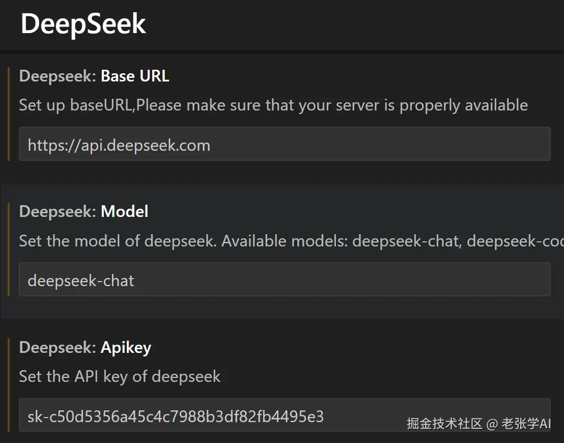The height and width of the screenshot is (443, 564).
Task: Click the modified indicator bar beside Base URL
Action: (x=9, y=114)
